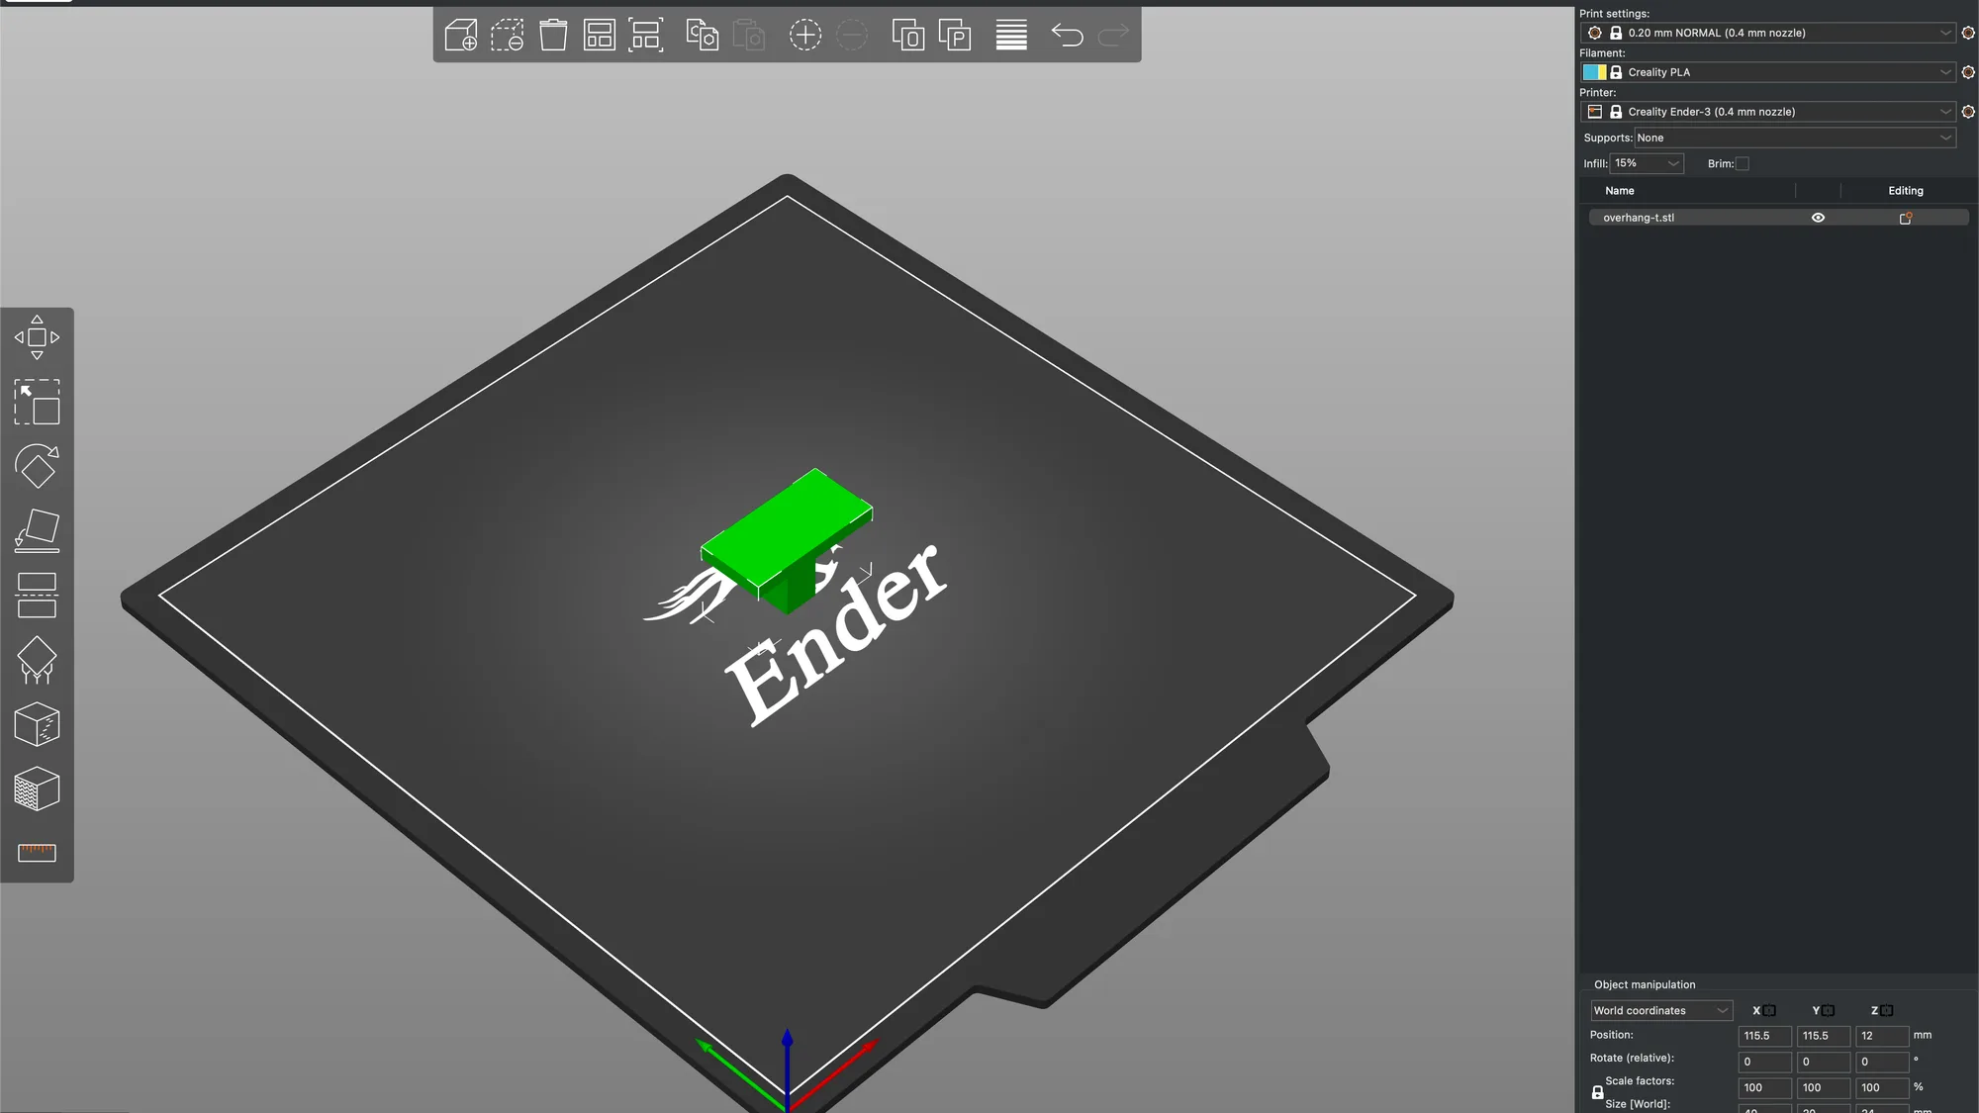Toggle visibility eye for overhang-t.stl
This screenshot has width=1979, height=1113.
coord(1818,218)
